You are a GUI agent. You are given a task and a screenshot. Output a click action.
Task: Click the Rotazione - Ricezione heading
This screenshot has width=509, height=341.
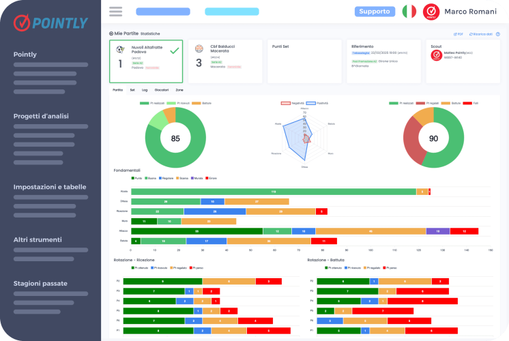click(134, 260)
